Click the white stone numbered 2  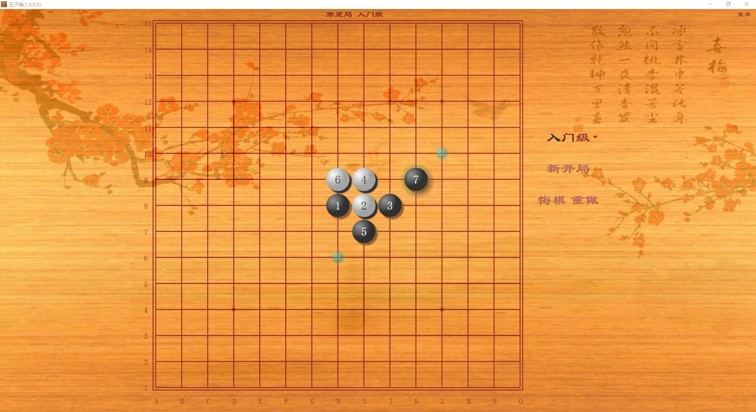pos(364,206)
